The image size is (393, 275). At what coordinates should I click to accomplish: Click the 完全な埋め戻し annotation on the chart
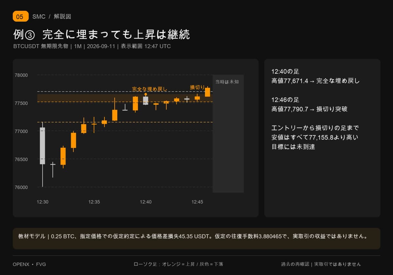[150, 89]
